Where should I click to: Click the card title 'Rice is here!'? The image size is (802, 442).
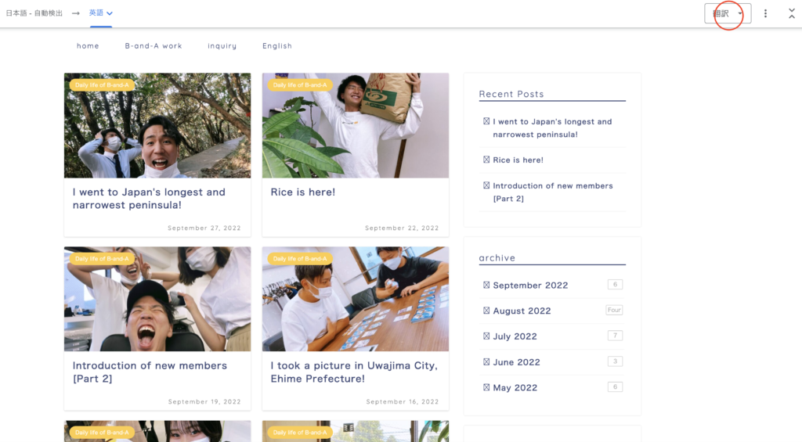point(303,192)
